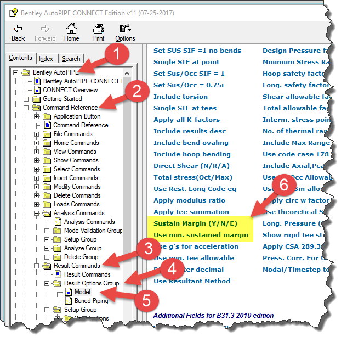The height and width of the screenshot is (342, 347).
Task: Select the Contents tab
Action: pos(20,58)
